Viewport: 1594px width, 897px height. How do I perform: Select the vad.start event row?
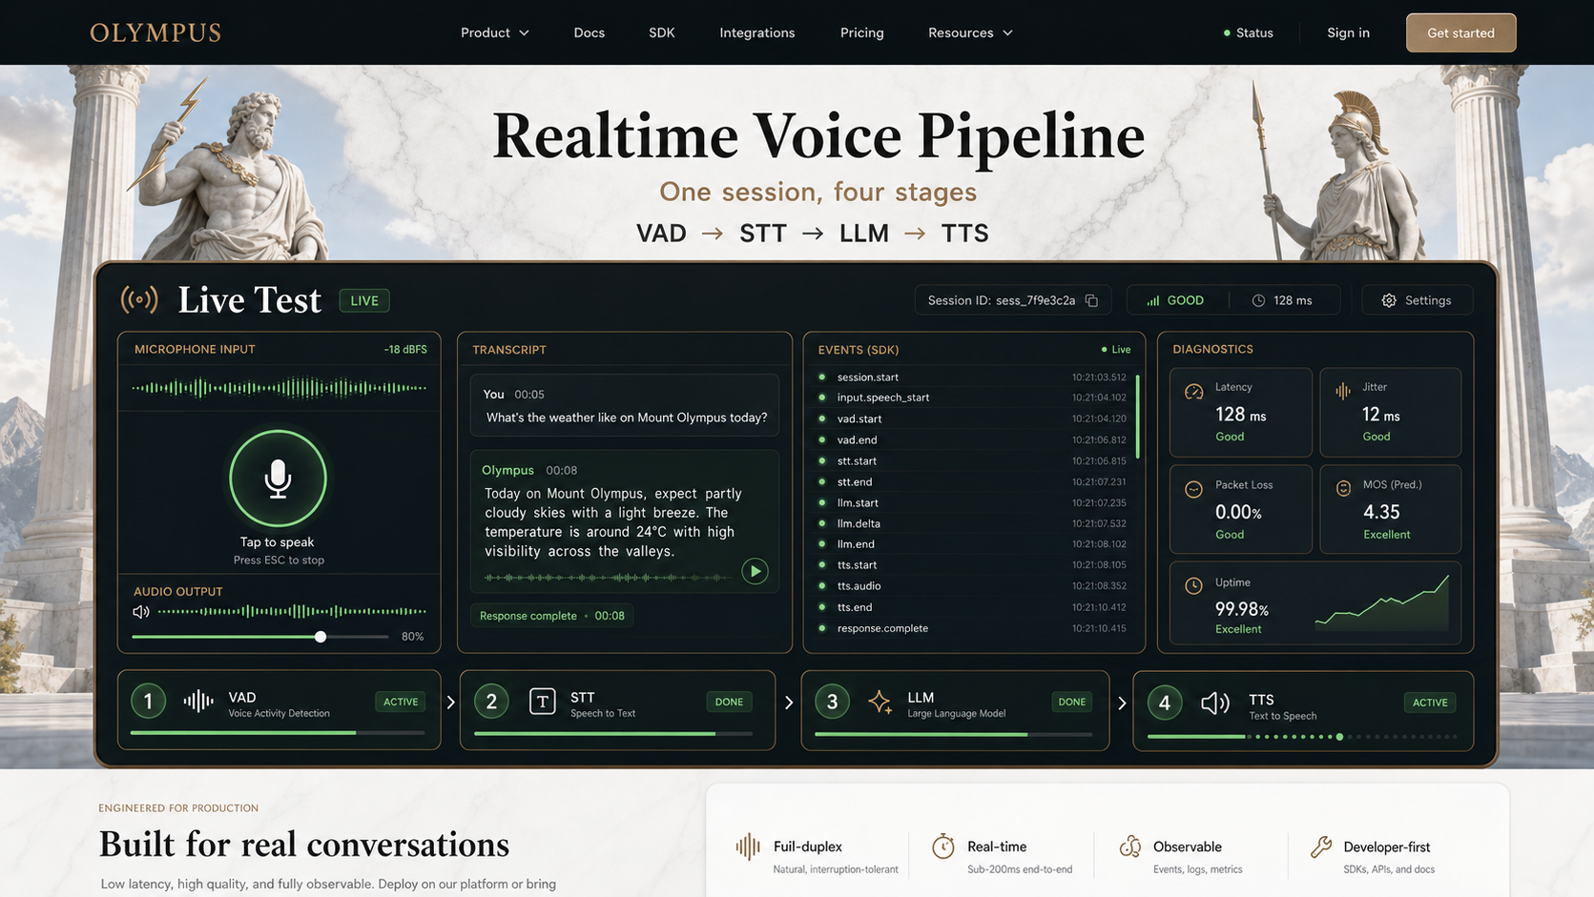point(972,418)
